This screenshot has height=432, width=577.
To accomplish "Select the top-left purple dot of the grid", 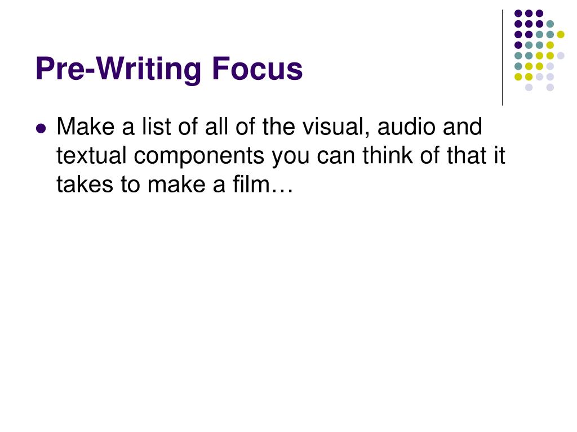I will (x=518, y=13).
